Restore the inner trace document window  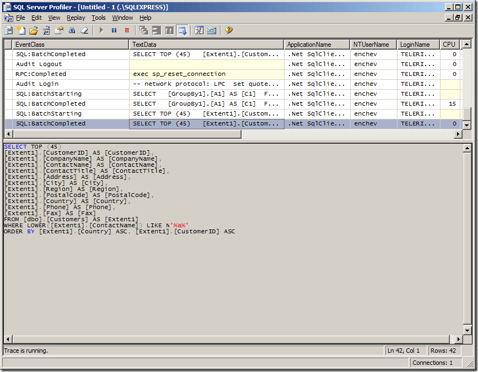click(x=458, y=18)
